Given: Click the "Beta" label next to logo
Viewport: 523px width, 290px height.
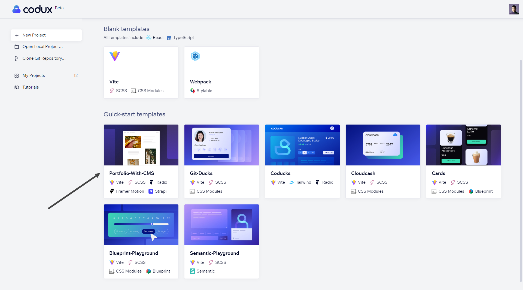Looking at the screenshot, I should [59, 8].
